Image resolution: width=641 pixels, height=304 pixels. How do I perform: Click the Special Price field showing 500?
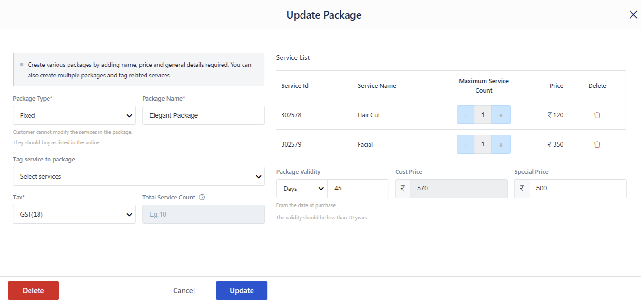577,188
